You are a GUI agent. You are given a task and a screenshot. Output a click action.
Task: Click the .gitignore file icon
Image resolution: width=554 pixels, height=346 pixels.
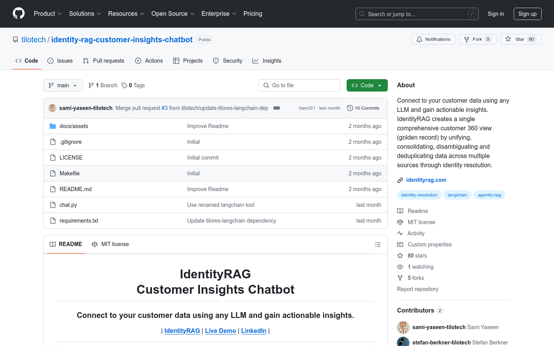(53, 142)
